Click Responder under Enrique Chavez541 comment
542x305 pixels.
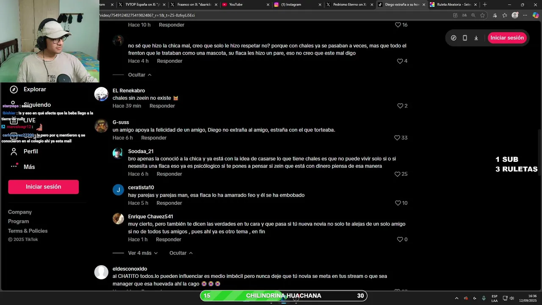[x=169, y=239]
